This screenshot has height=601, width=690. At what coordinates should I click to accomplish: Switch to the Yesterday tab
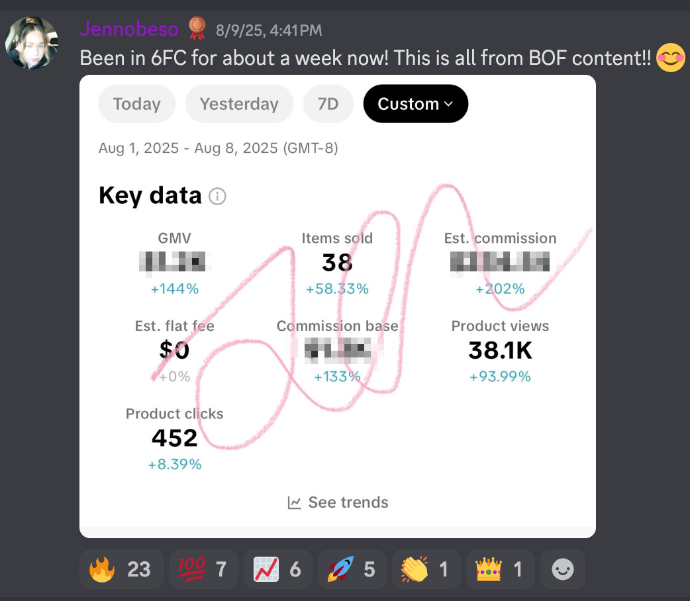tap(239, 104)
